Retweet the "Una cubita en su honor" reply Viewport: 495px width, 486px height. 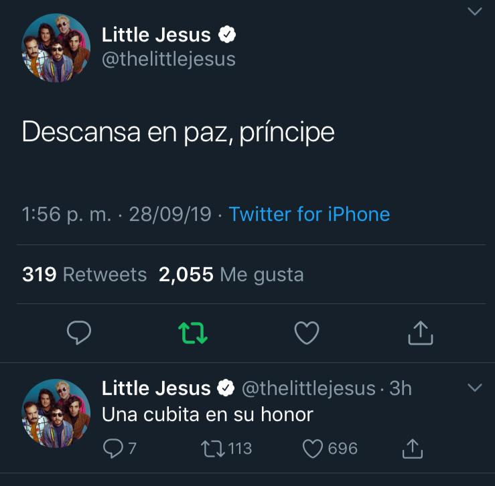[x=213, y=448]
